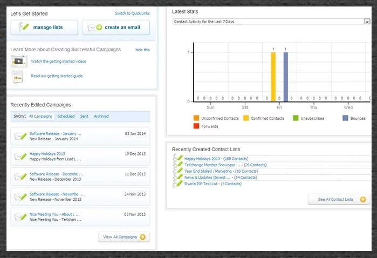This screenshot has width=377, height=258.
Task: Click the getting started guide document icon
Action: (x=18, y=77)
